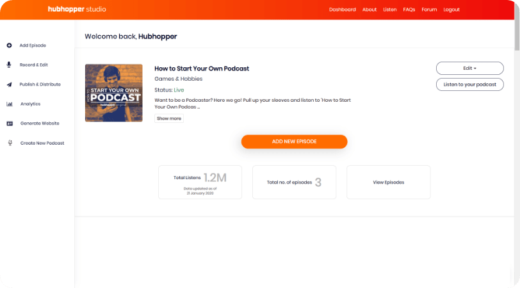Open Add Episode from sidebar
This screenshot has width=520, height=288.
pos(33,45)
